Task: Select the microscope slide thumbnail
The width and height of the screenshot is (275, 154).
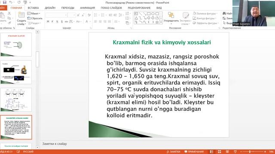Action: (x=16, y=72)
